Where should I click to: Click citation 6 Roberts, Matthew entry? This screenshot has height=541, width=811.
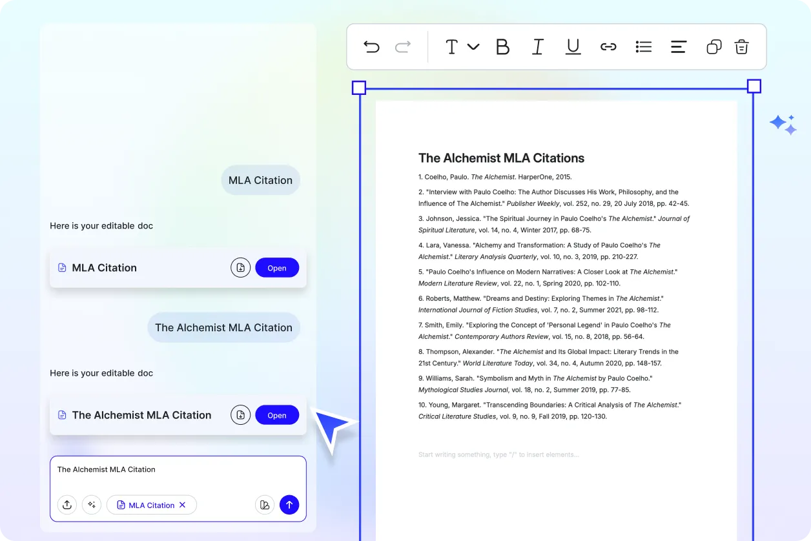click(541, 304)
